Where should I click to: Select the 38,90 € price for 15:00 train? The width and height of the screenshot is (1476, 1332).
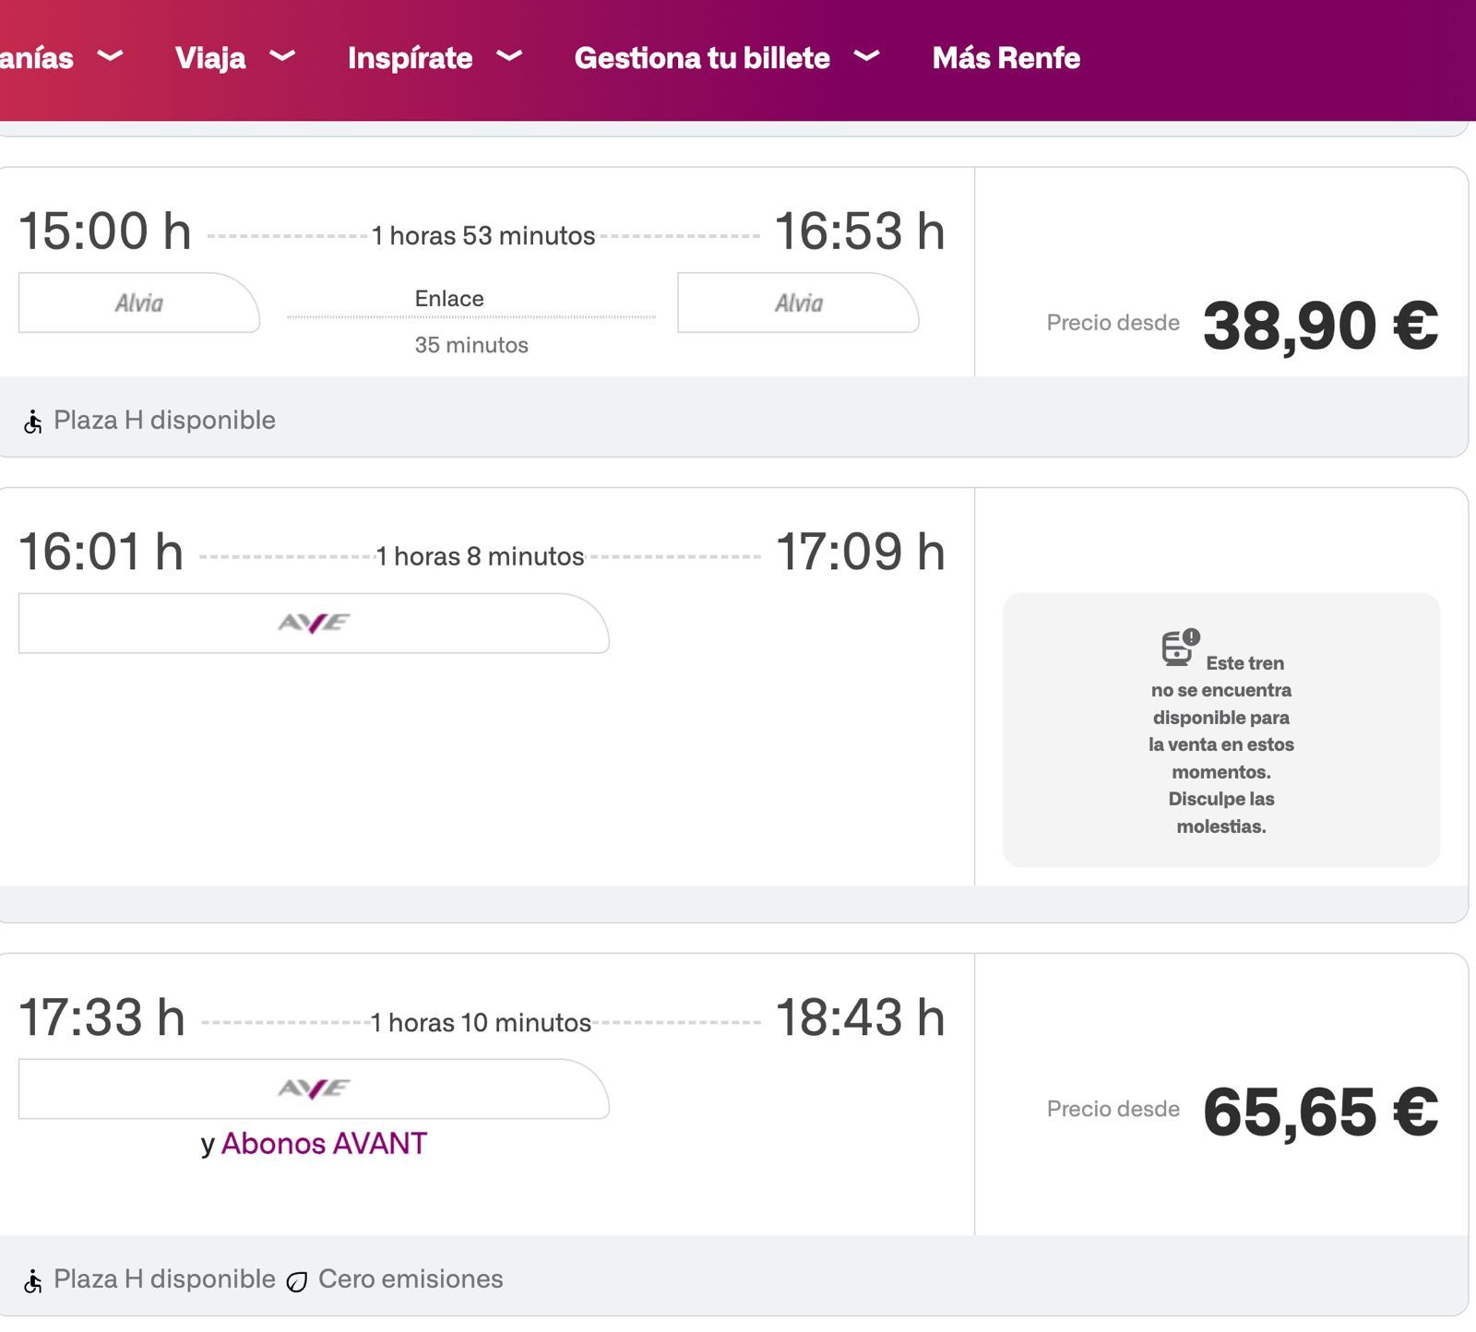(1320, 326)
